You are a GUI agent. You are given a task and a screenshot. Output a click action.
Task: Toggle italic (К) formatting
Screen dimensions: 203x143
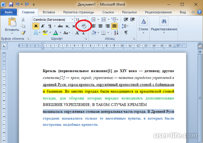coord(43,26)
